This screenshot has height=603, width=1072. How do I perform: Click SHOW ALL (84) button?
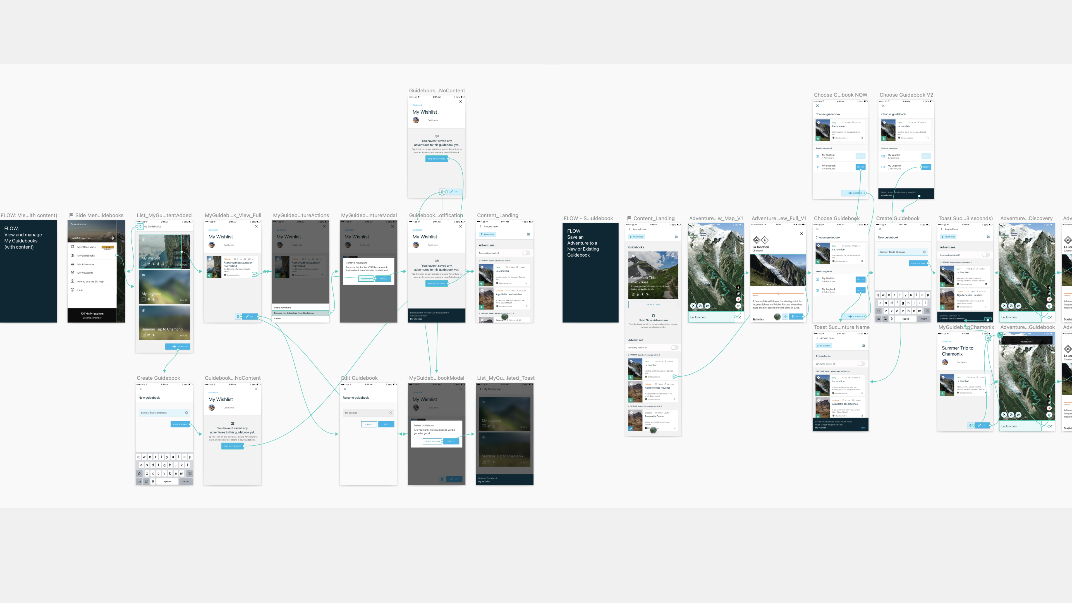[x=653, y=305]
